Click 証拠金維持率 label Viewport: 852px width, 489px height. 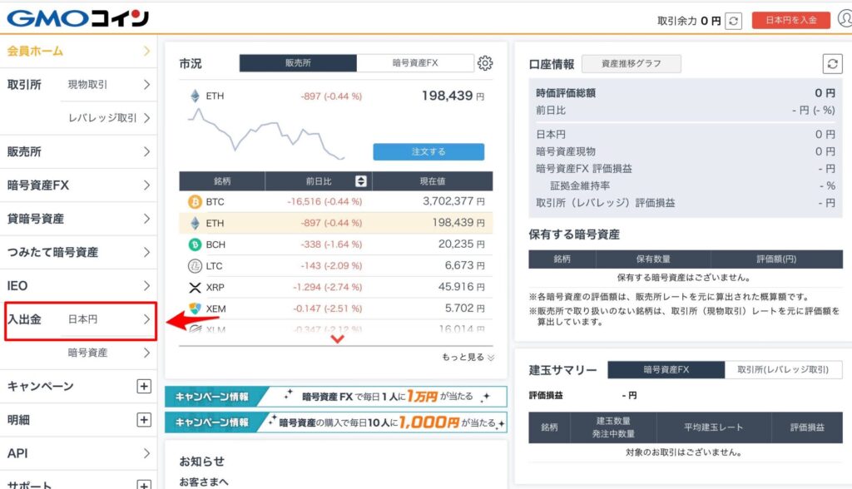580,185
